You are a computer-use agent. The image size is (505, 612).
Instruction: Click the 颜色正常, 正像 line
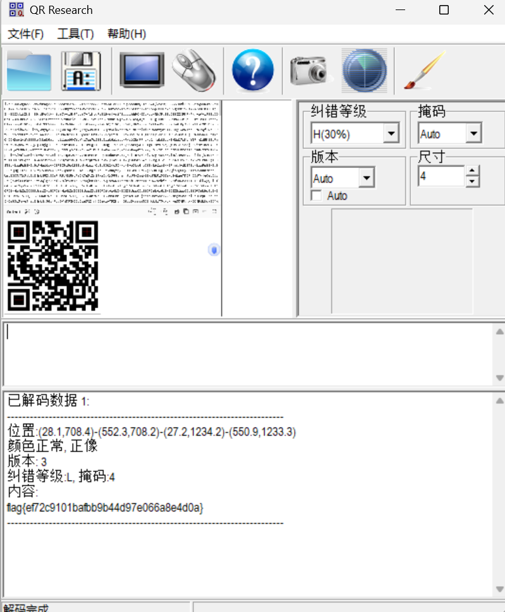tap(52, 446)
